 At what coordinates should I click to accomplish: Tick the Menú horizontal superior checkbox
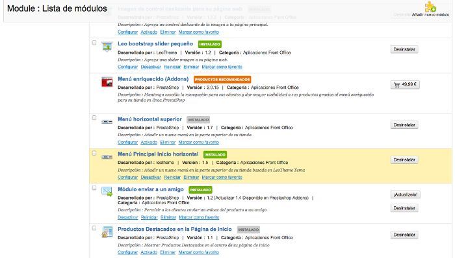(94, 118)
